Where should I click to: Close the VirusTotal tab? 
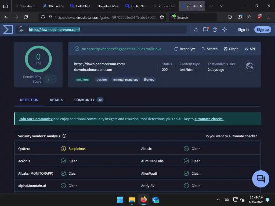[201, 6]
